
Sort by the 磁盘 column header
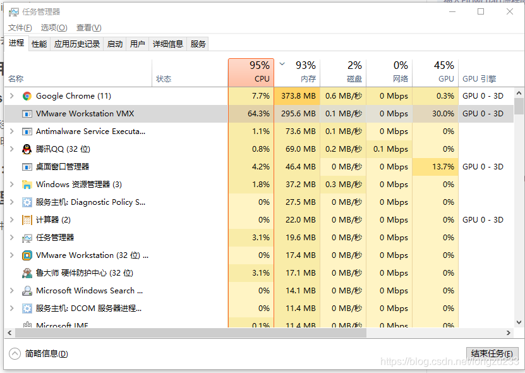pyautogui.click(x=344, y=73)
